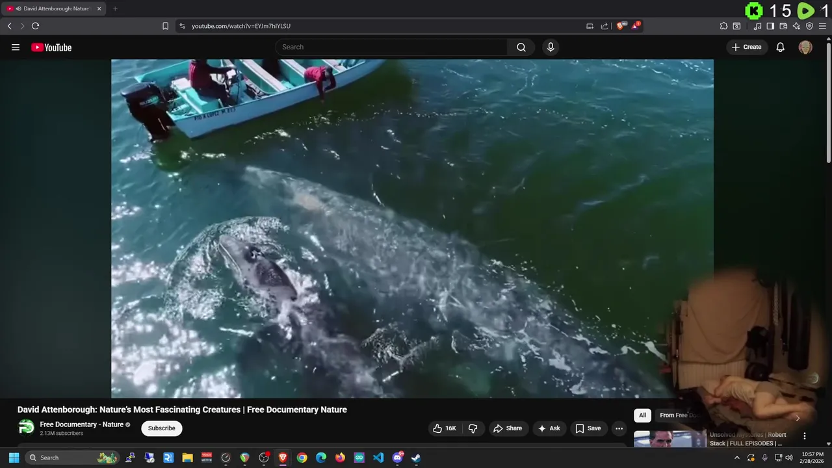Click the youtube.com address bar URL
Viewport: 832px width, 468px height.
coord(241,26)
